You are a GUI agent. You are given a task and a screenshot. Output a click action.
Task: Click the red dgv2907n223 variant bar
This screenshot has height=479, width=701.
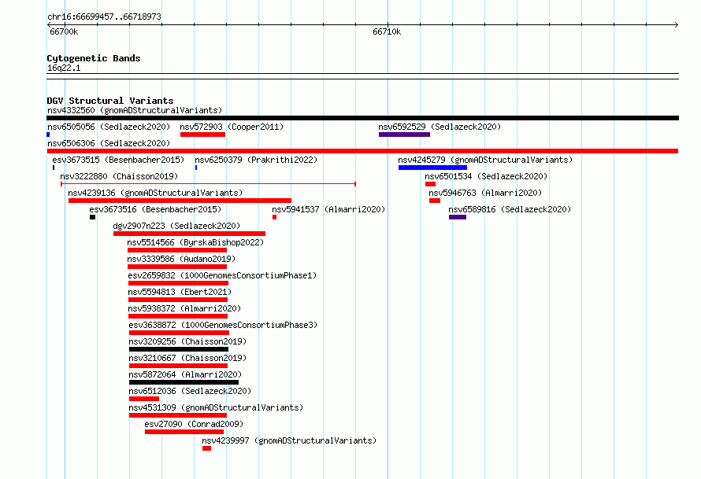click(x=190, y=234)
